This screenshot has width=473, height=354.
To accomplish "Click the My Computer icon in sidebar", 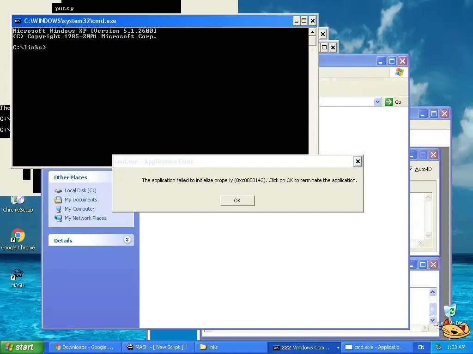I will pos(58,209).
